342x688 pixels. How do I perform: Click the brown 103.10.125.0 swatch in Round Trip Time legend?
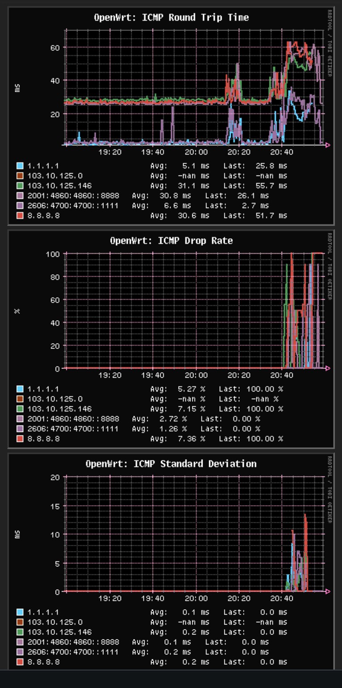(x=20, y=176)
